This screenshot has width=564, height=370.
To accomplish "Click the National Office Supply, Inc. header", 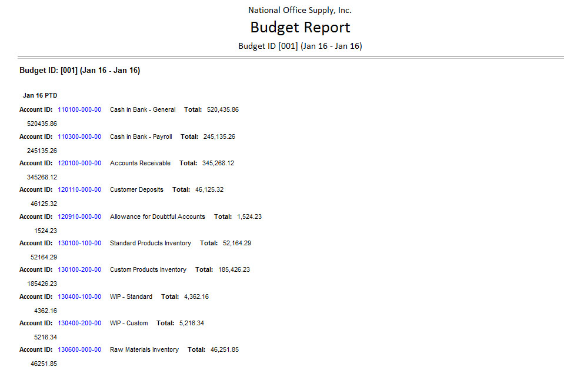I will tap(300, 10).
